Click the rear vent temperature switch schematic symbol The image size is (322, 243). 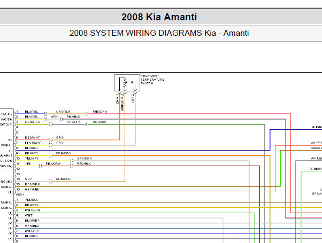[127, 83]
